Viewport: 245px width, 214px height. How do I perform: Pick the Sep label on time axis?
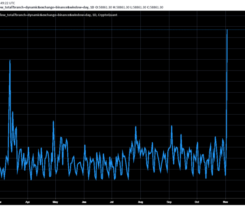169,202
